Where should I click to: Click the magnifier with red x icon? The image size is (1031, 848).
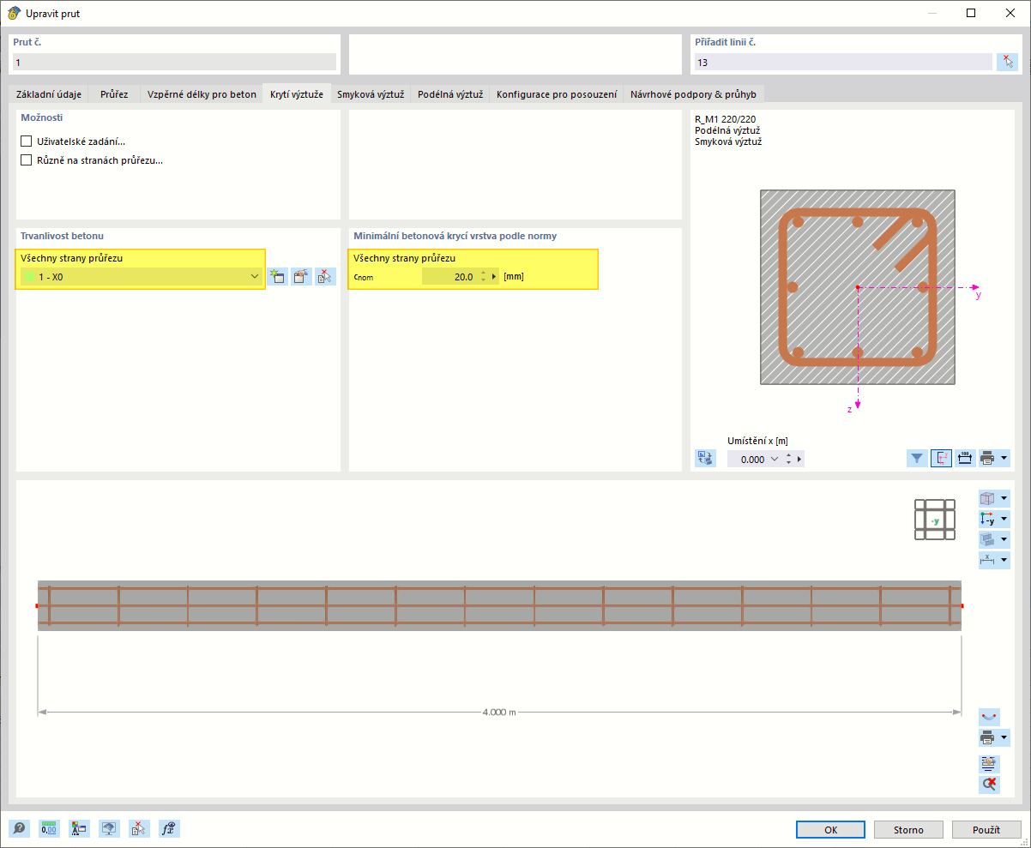pos(989,783)
